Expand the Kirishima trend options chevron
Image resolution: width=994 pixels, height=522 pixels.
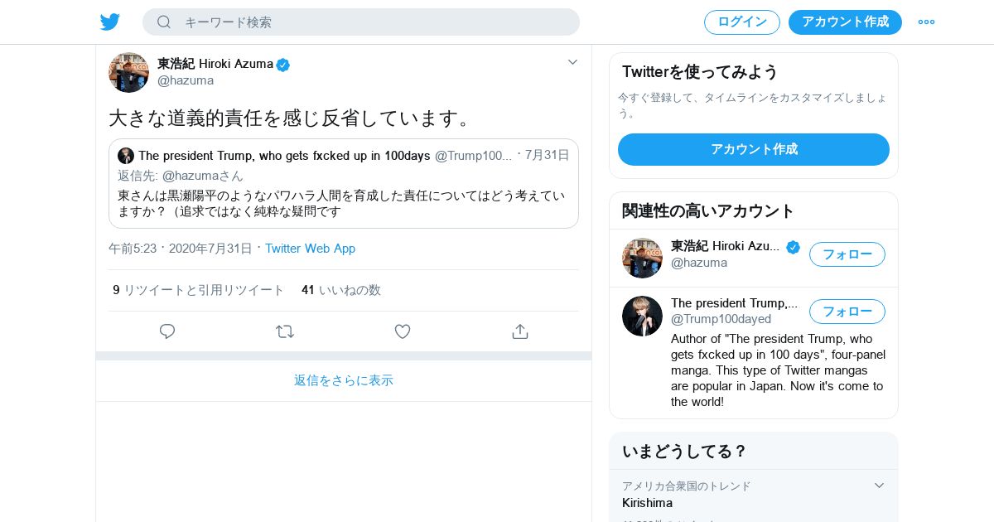tap(879, 486)
